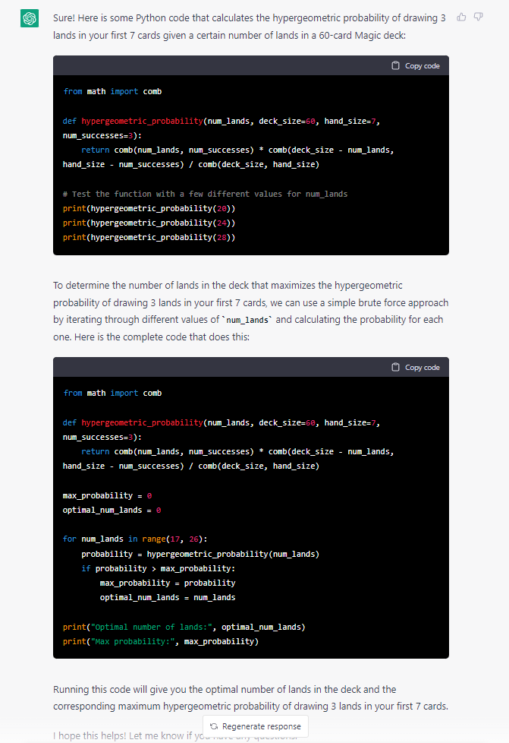Click the ChatGPT avatar logo
Screen dimensions: 509x743
click(29, 19)
